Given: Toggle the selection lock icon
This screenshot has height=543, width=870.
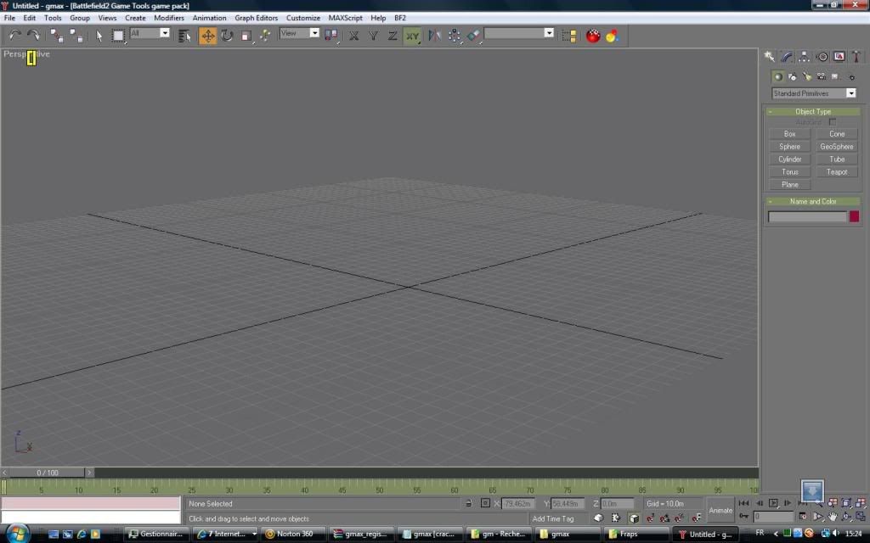Looking at the screenshot, I should (468, 503).
